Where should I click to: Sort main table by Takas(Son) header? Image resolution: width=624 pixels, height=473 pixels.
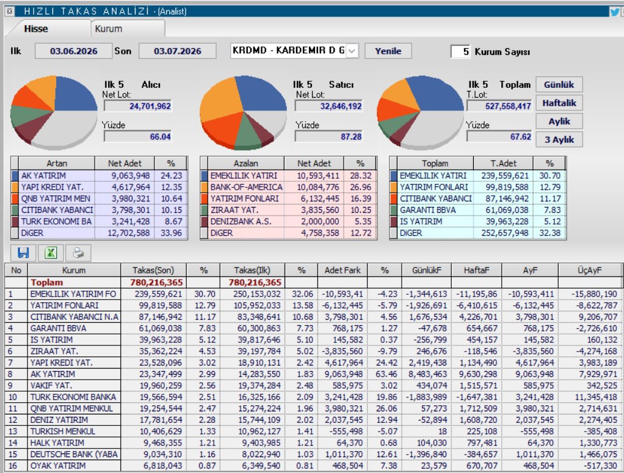click(153, 270)
